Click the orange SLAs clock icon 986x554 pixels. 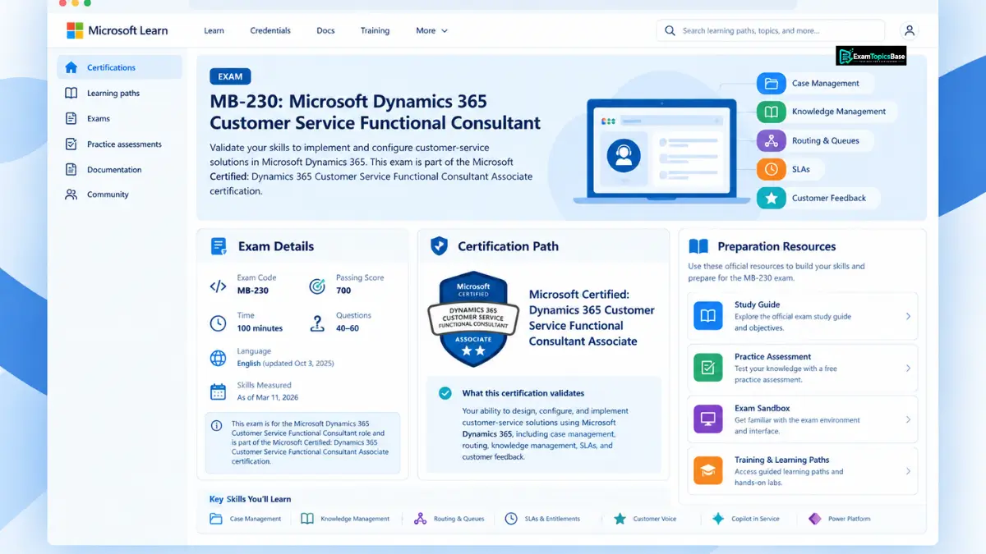coord(771,169)
